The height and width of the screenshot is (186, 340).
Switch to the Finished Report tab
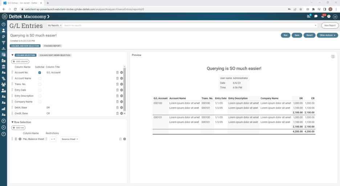coord(52,46)
